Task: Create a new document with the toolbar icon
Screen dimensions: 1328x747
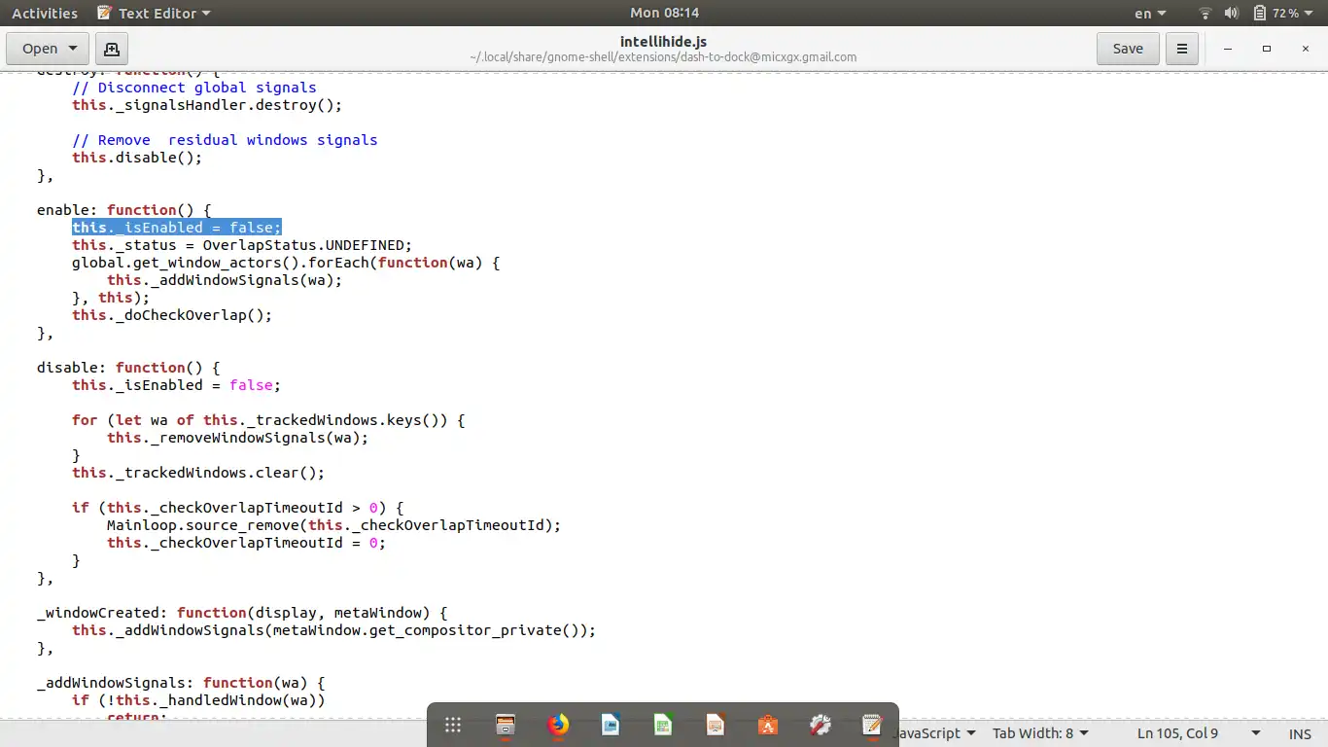Action: pyautogui.click(x=112, y=49)
